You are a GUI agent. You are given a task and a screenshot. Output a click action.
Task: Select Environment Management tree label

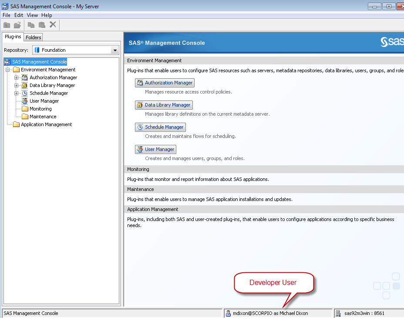48,70
